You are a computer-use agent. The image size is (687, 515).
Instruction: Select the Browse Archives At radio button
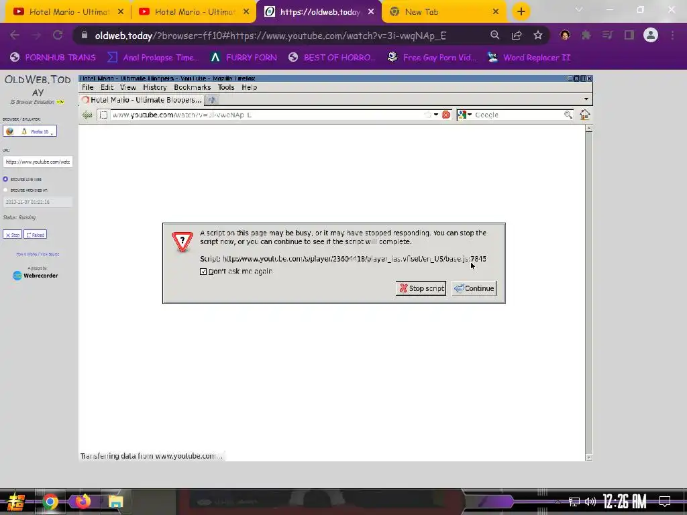click(x=5, y=190)
